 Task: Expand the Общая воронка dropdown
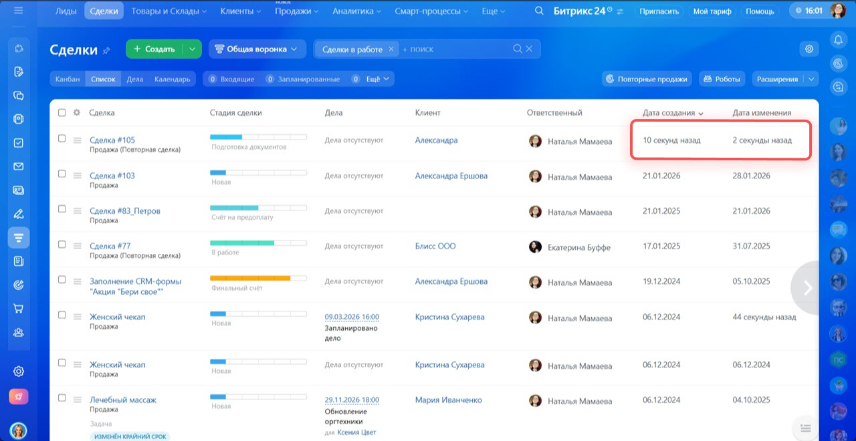point(257,49)
